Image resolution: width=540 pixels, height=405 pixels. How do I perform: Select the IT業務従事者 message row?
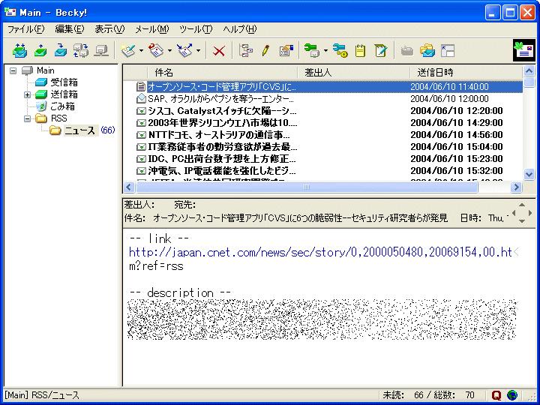(x=322, y=147)
